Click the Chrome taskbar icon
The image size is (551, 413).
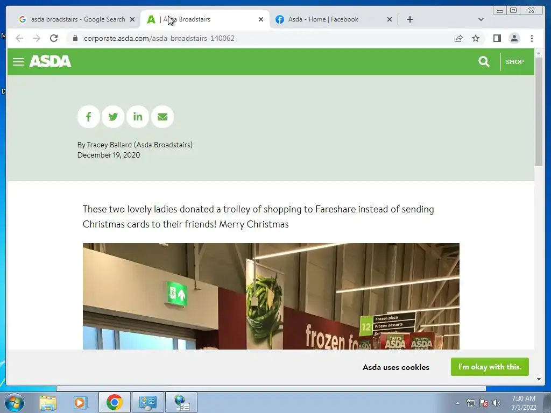[114, 402]
